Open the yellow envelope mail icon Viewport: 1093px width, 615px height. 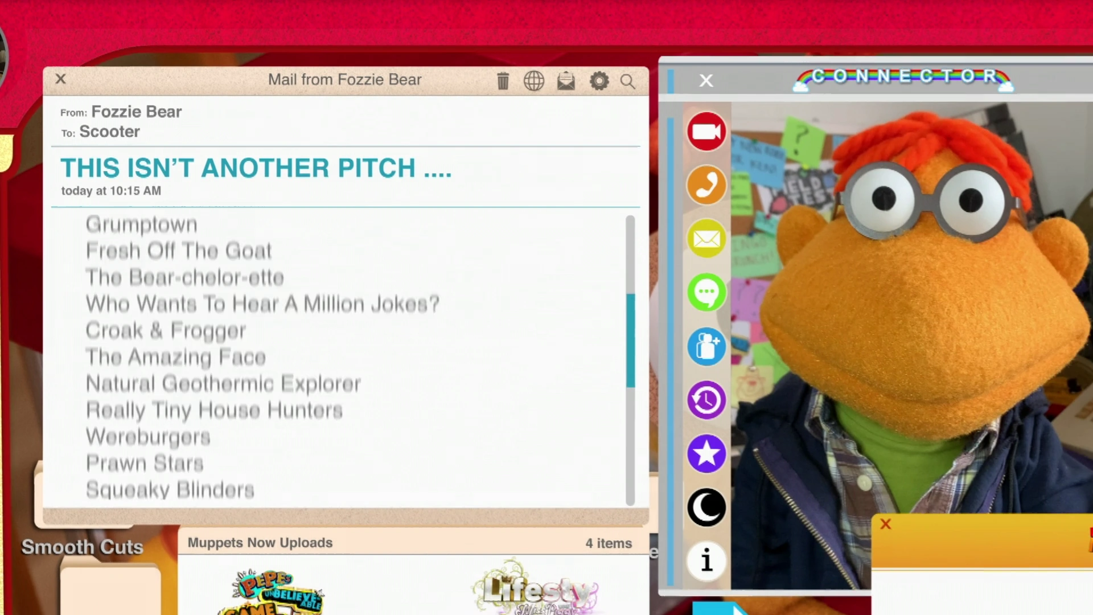706,239
